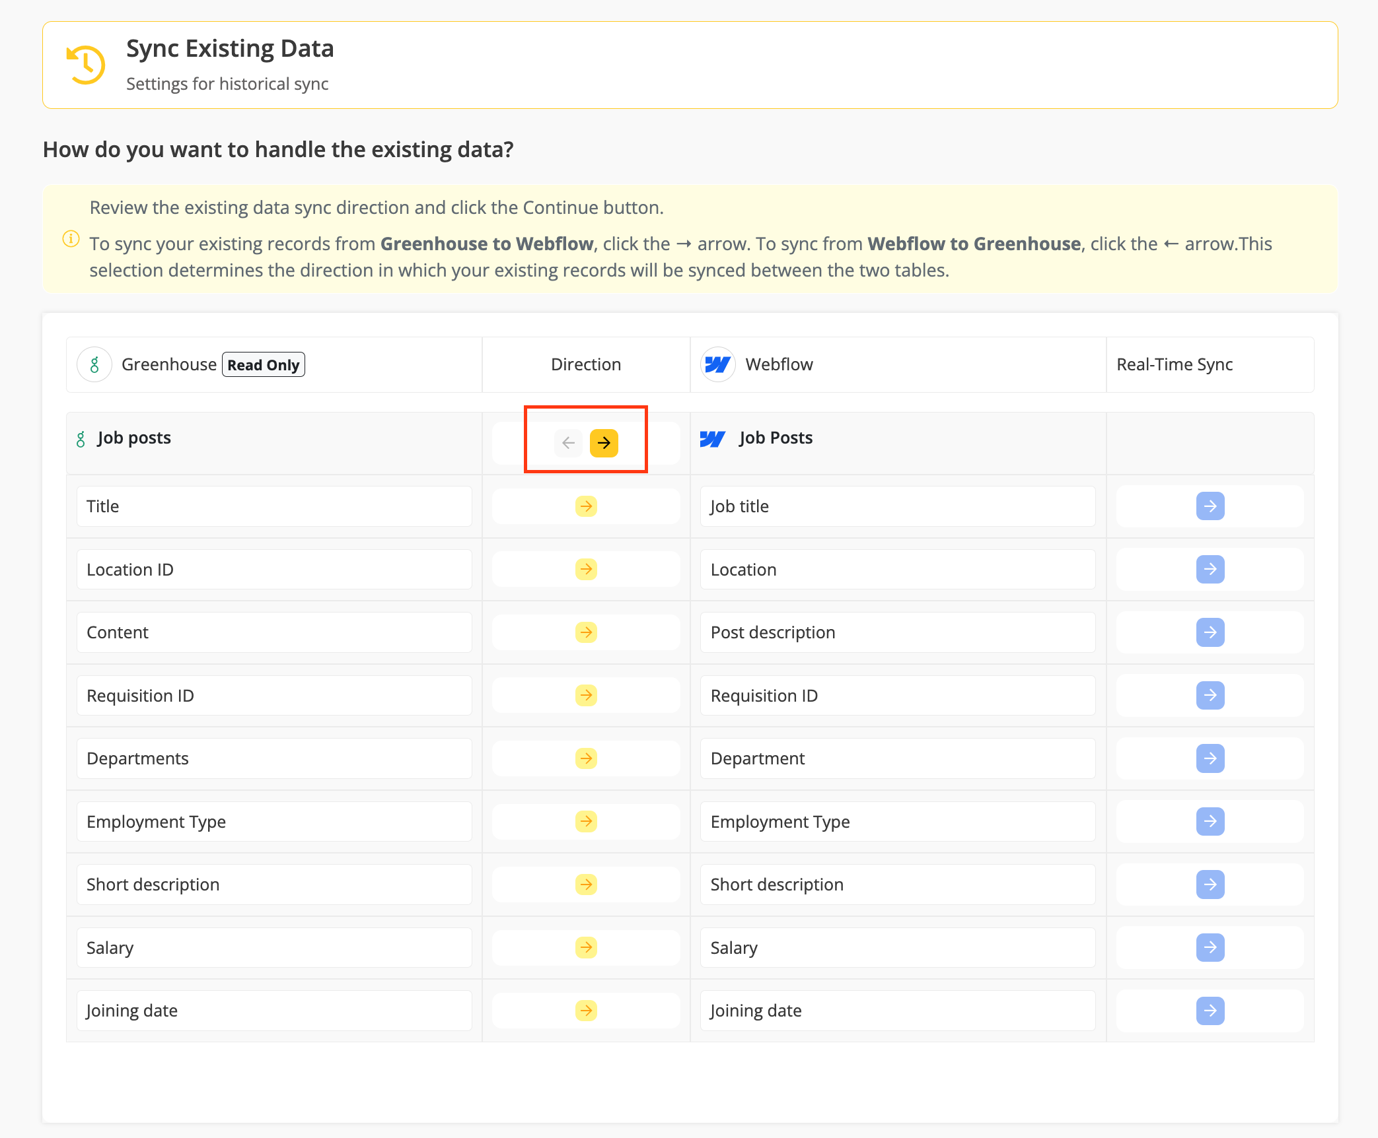
Task: Click the blue real-time sync arrow in Employment Type row
Action: [x=1210, y=821]
